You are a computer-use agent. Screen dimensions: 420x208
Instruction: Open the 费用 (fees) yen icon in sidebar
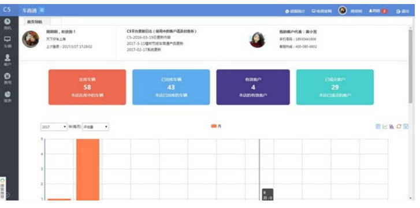[8, 76]
